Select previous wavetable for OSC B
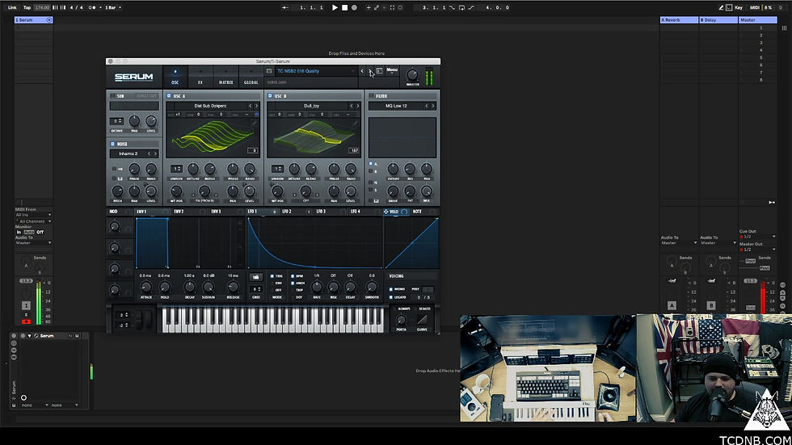 (351, 106)
